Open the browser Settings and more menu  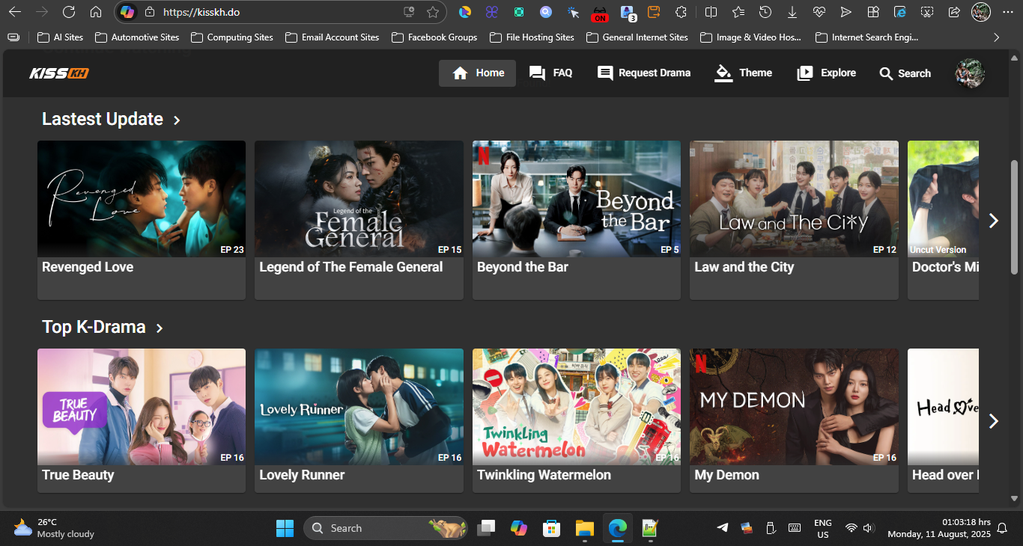1007,12
